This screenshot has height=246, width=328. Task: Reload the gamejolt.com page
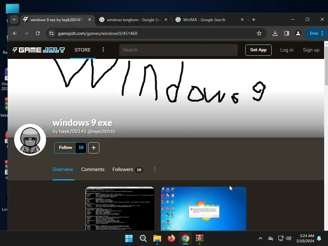38,33
